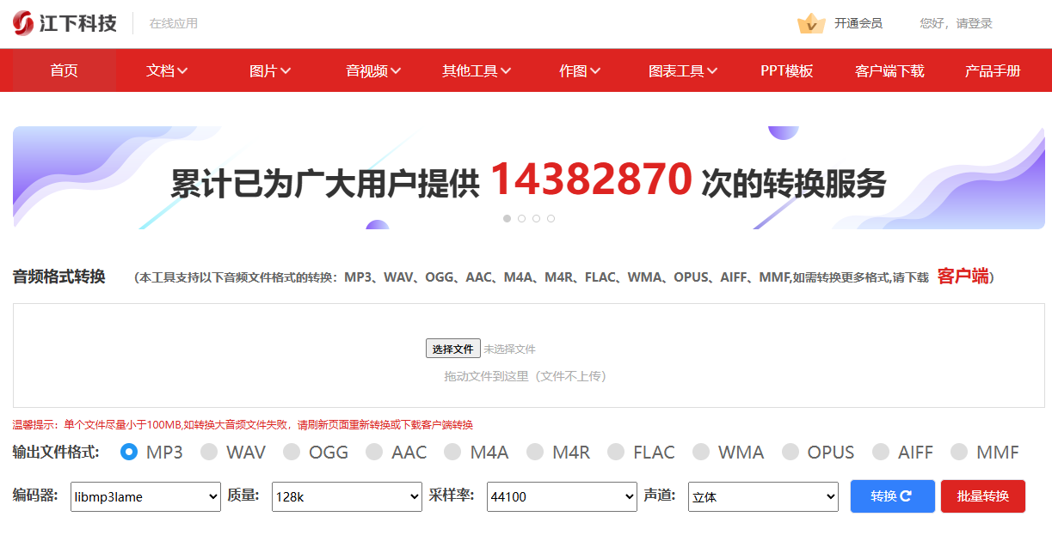
Task: Click the last banner carousel dot
Action: (551, 218)
